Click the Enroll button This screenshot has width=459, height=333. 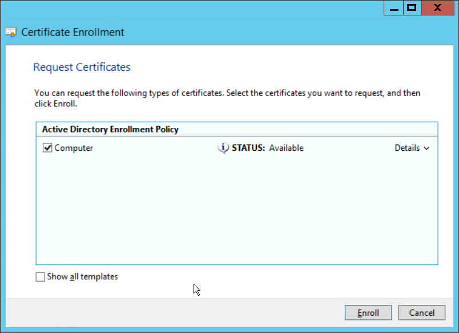368,313
